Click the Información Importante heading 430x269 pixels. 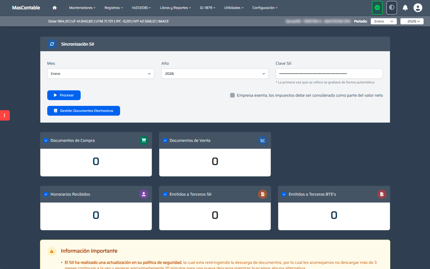pyautogui.click(x=89, y=251)
